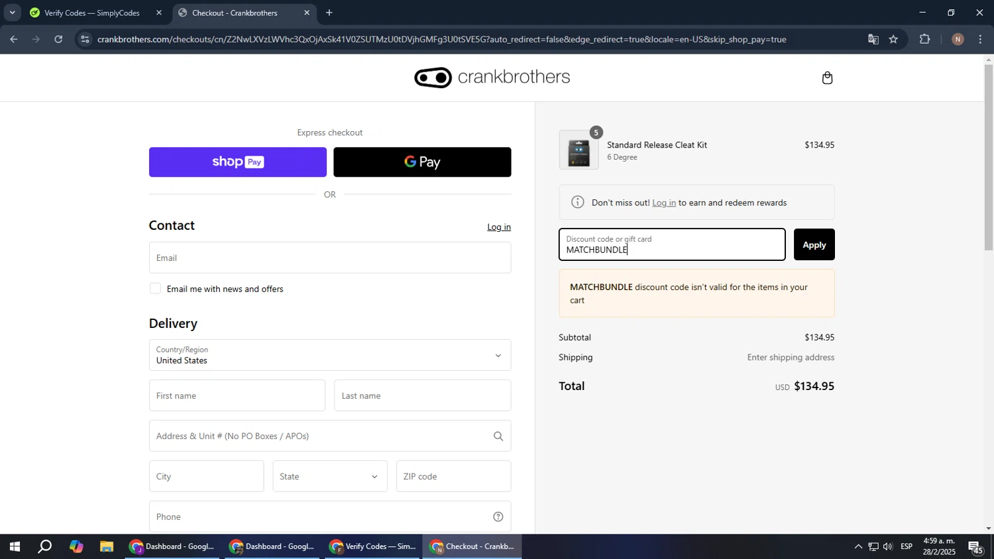The height and width of the screenshot is (559, 994).
Task: Click the Email input field
Action: (x=330, y=258)
